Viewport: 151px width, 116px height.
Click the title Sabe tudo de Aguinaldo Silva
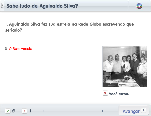pos(42,6)
